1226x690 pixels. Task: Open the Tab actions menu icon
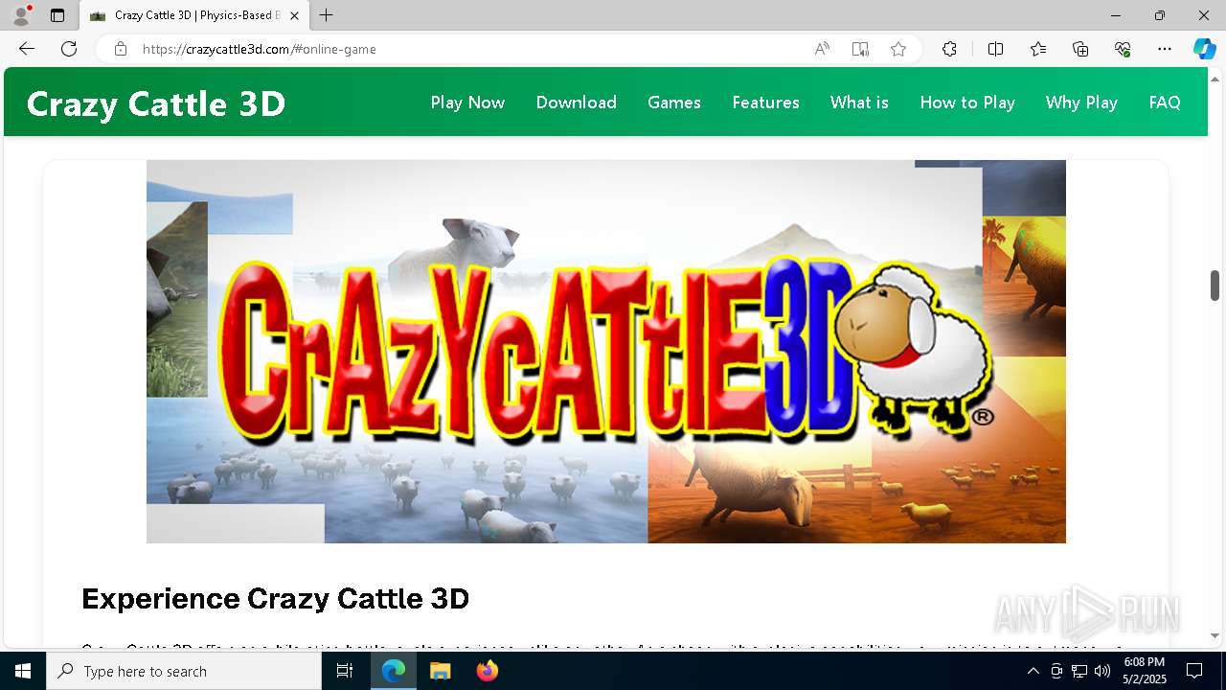point(57,15)
